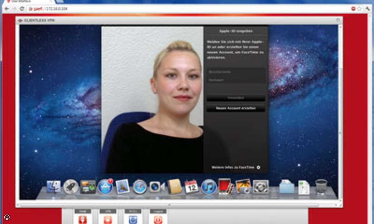The width and height of the screenshot is (374, 224).
Task: Click the FaceTime camera dock icon
Action: point(157,187)
